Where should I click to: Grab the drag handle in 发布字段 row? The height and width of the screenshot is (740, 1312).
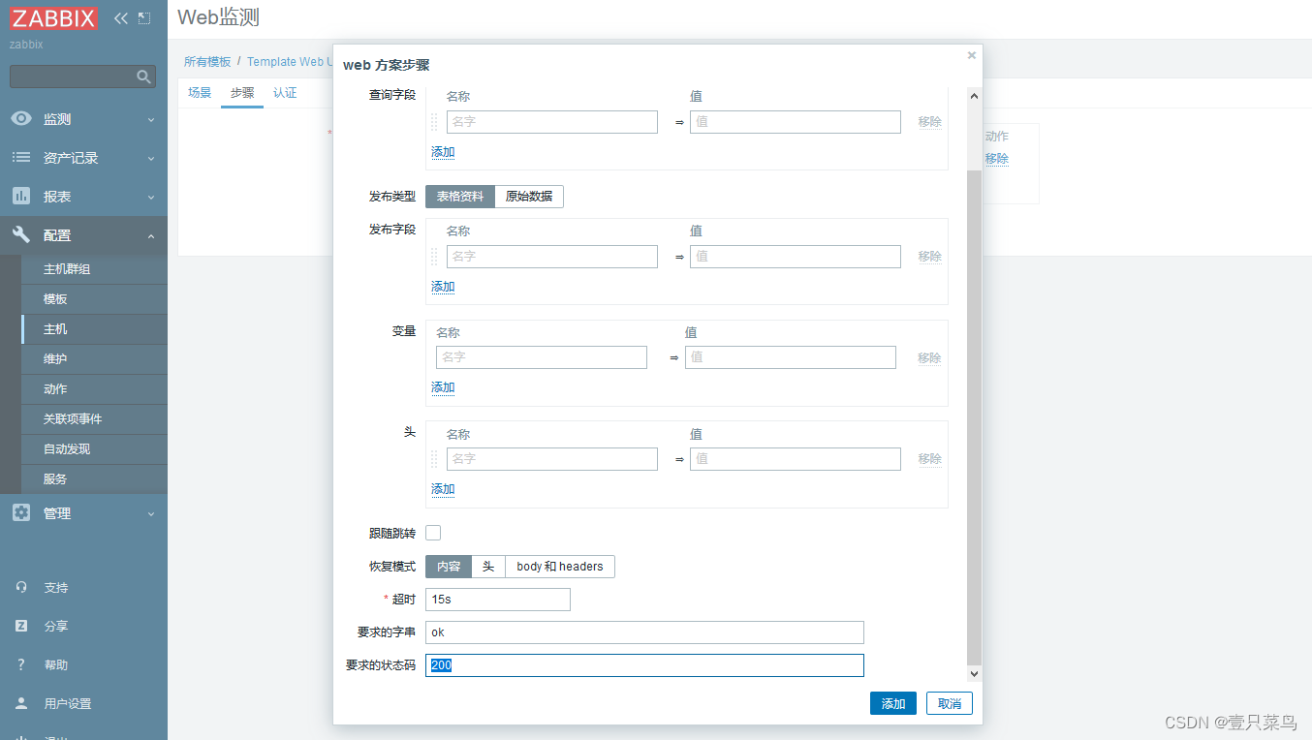pyautogui.click(x=434, y=257)
